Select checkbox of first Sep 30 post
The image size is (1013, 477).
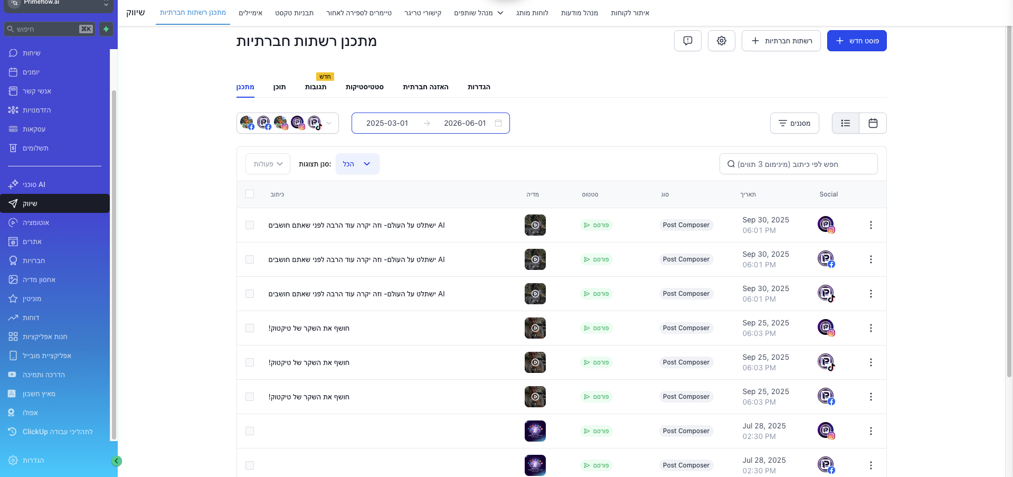click(x=250, y=225)
